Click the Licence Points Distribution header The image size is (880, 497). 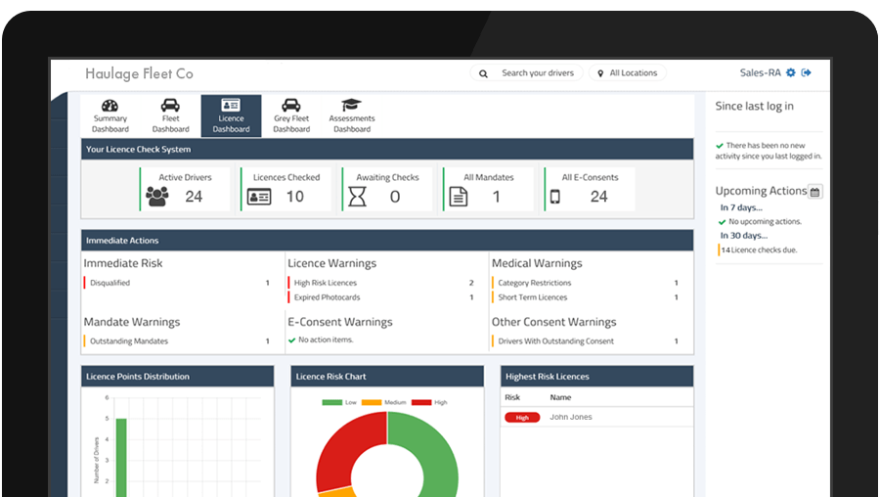click(177, 377)
